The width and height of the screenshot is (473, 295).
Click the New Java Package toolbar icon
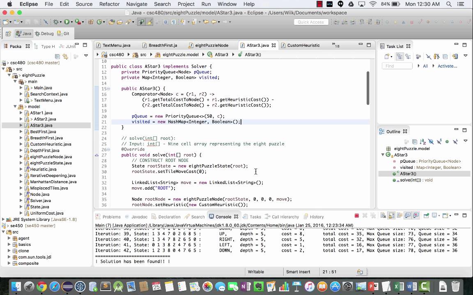pos(91,22)
